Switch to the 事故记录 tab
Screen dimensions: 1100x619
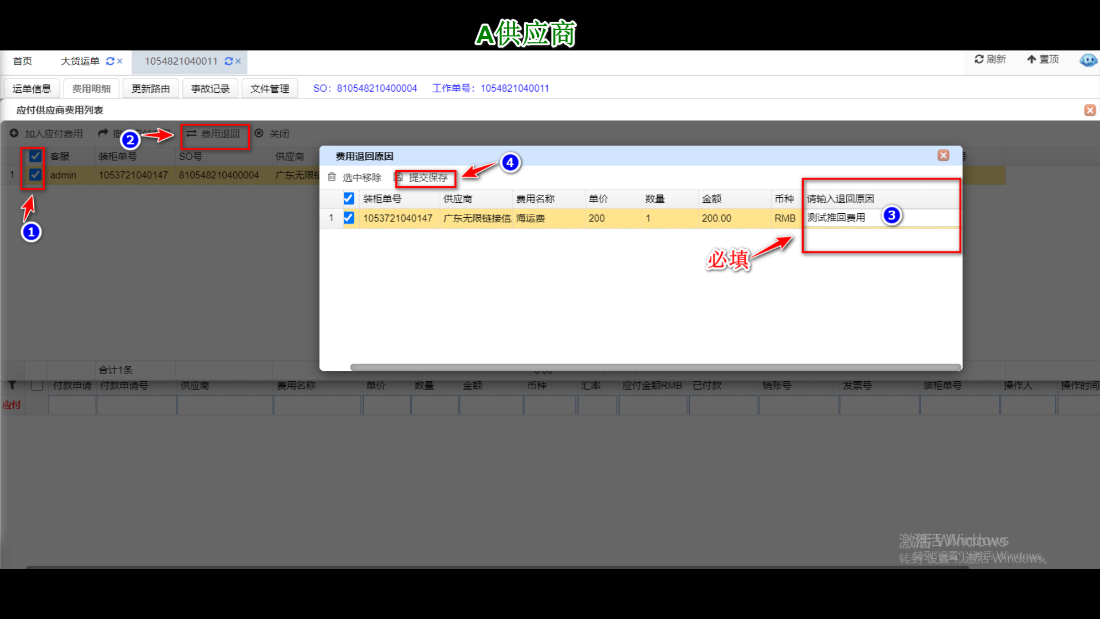pyautogui.click(x=210, y=89)
